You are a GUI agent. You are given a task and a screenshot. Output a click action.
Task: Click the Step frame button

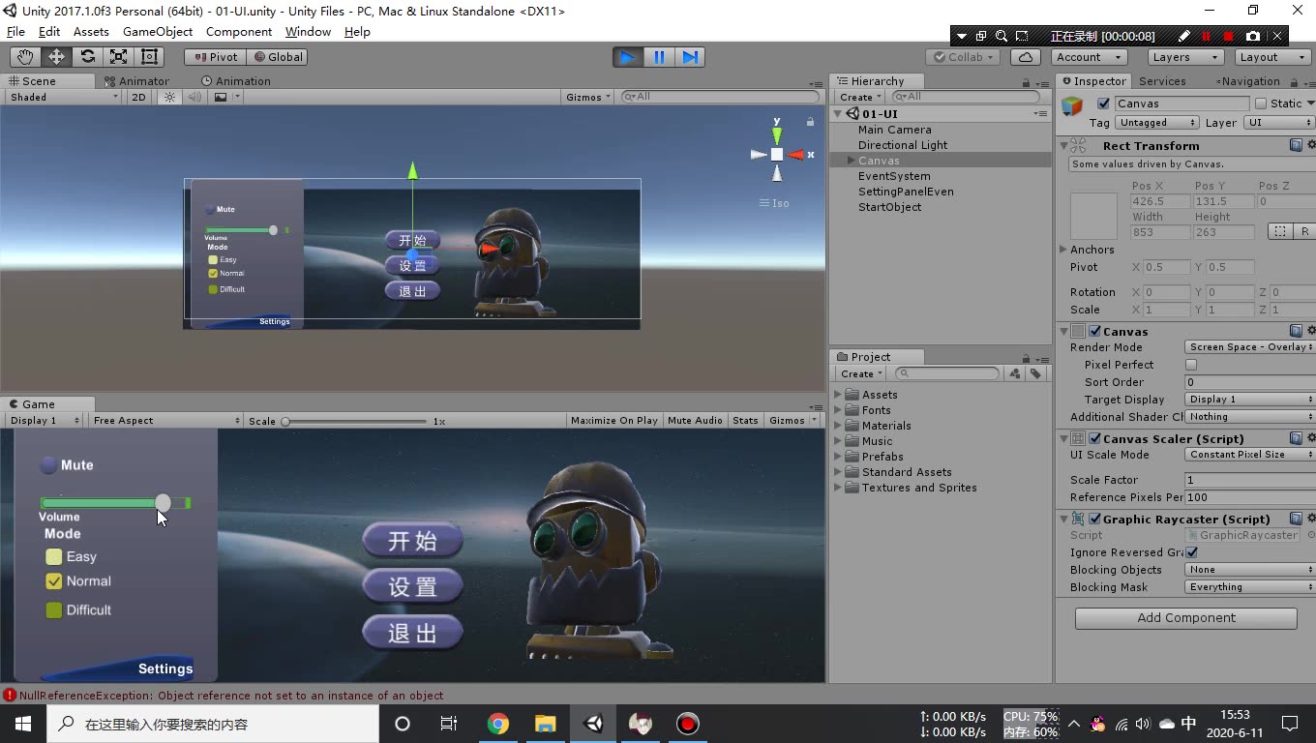pos(690,57)
